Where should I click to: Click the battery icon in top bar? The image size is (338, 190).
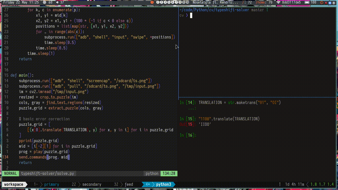[x=307, y=2]
